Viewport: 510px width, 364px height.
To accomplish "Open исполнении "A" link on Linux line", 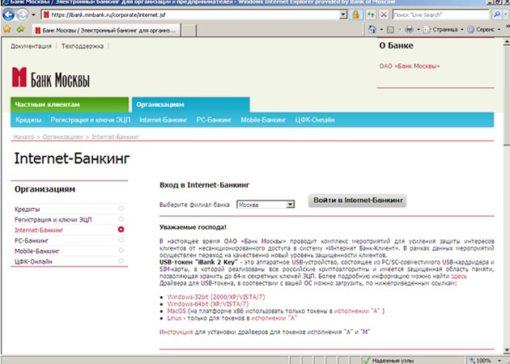I will pos(274,318).
